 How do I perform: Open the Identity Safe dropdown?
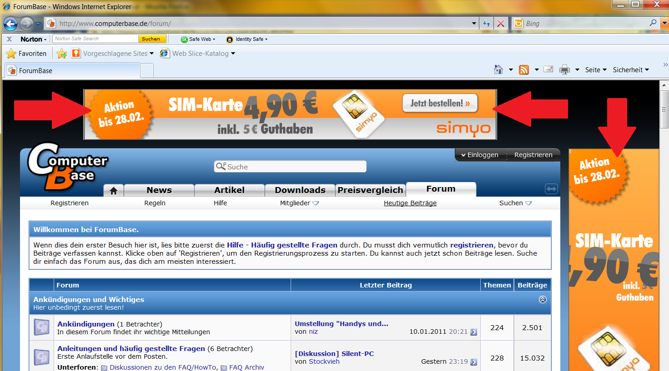tap(247, 39)
